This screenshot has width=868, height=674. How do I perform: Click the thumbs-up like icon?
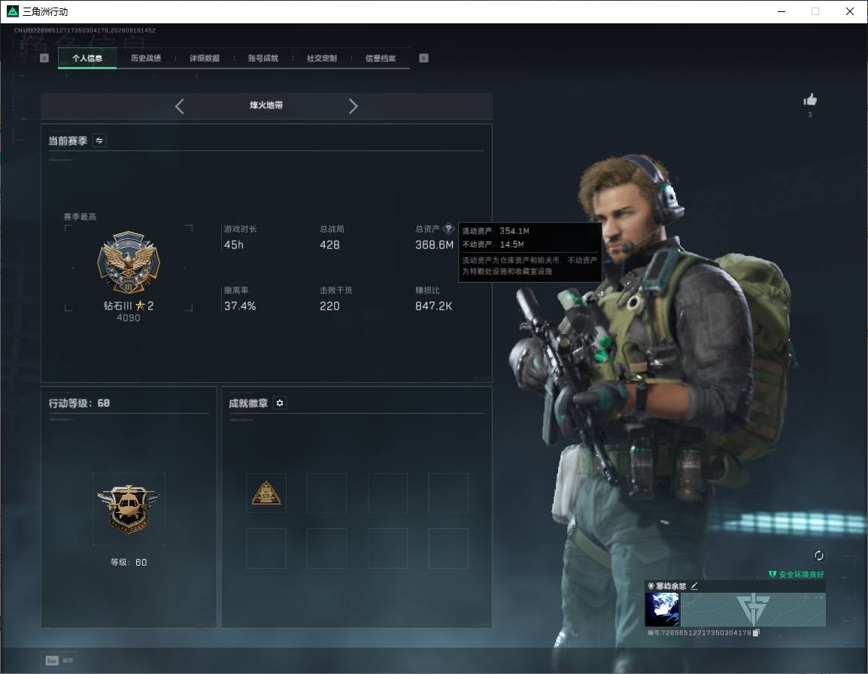(x=810, y=100)
